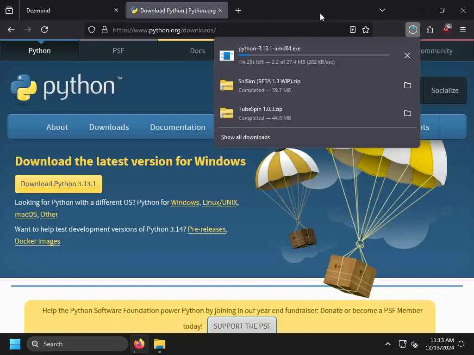474x355 pixels.
Task: Click the python download progress bar
Action: (314, 55)
